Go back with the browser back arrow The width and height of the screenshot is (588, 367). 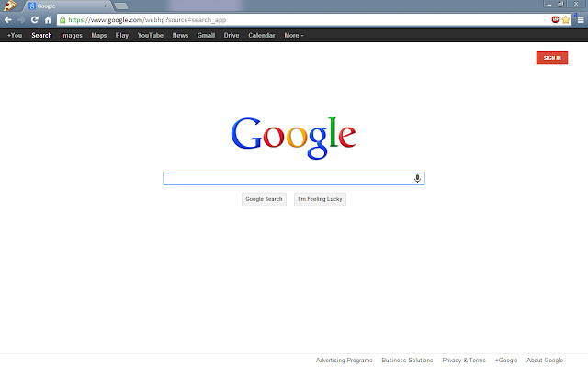pyautogui.click(x=8, y=20)
